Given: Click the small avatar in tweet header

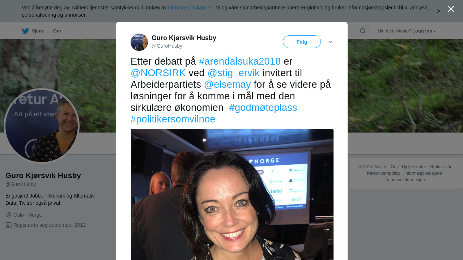Looking at the screenshot, I should pyautogui.click(x=139, y=42).
